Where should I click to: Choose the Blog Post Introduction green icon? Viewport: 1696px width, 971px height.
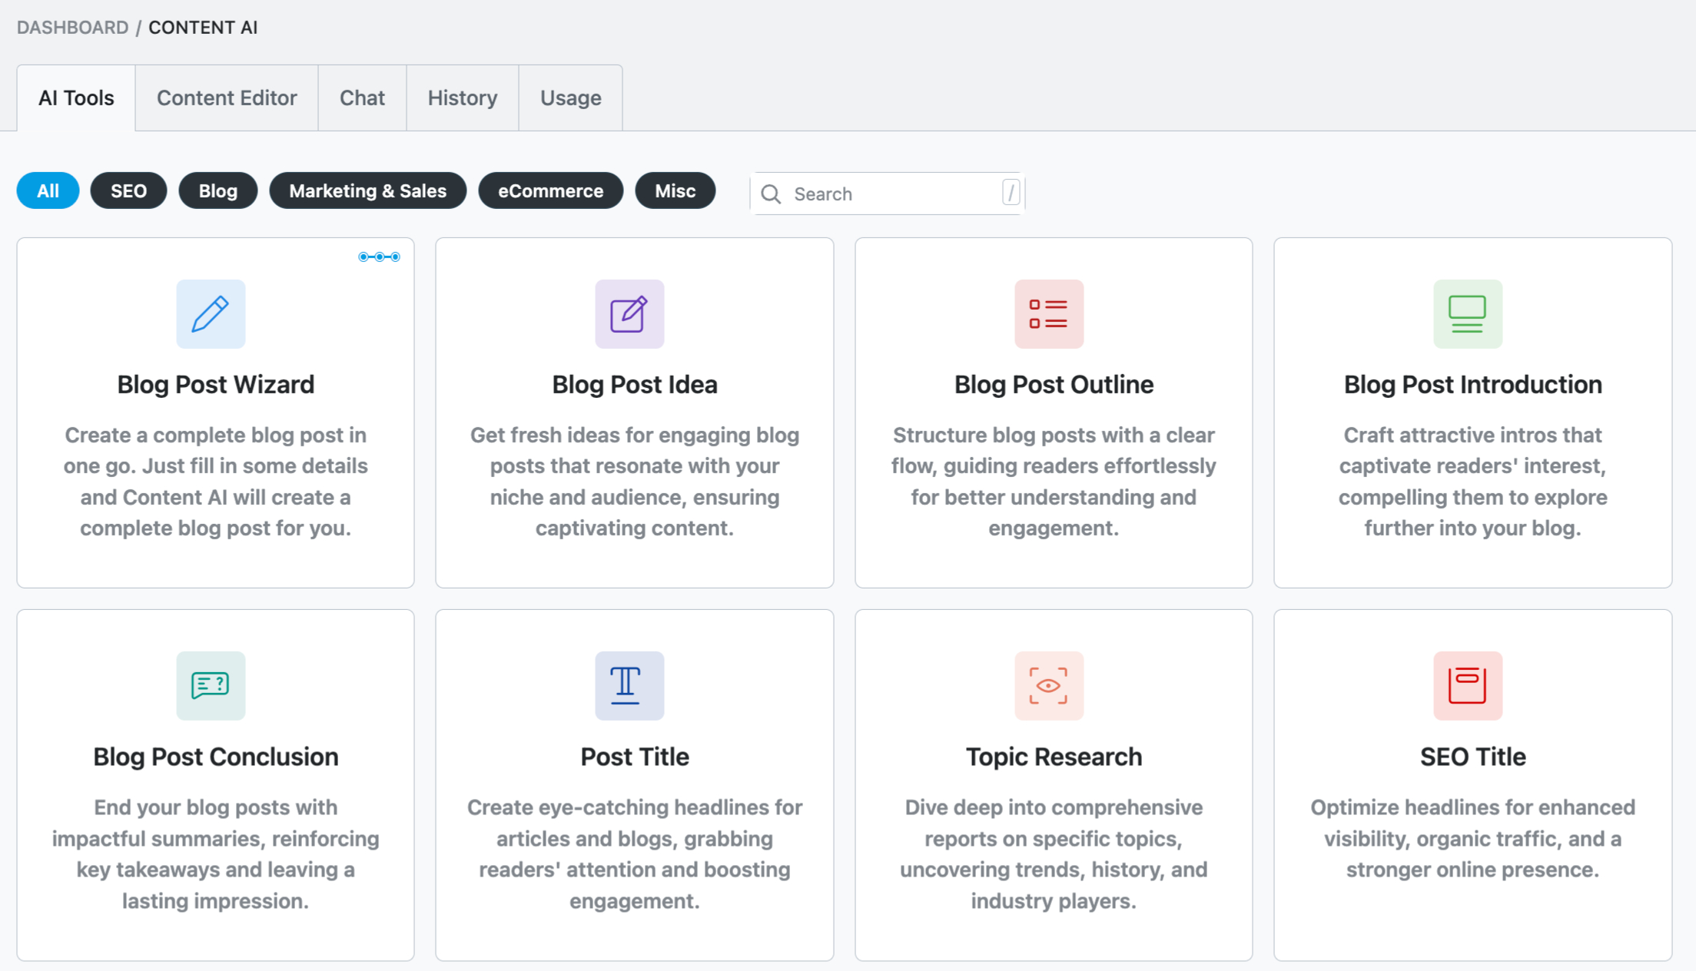1468,313
